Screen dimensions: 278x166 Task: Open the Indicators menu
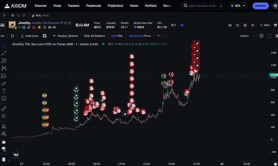pyautogui.click(x=29, y=36)
